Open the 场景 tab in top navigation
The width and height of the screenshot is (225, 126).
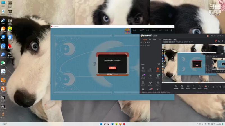tap(147, 31)
